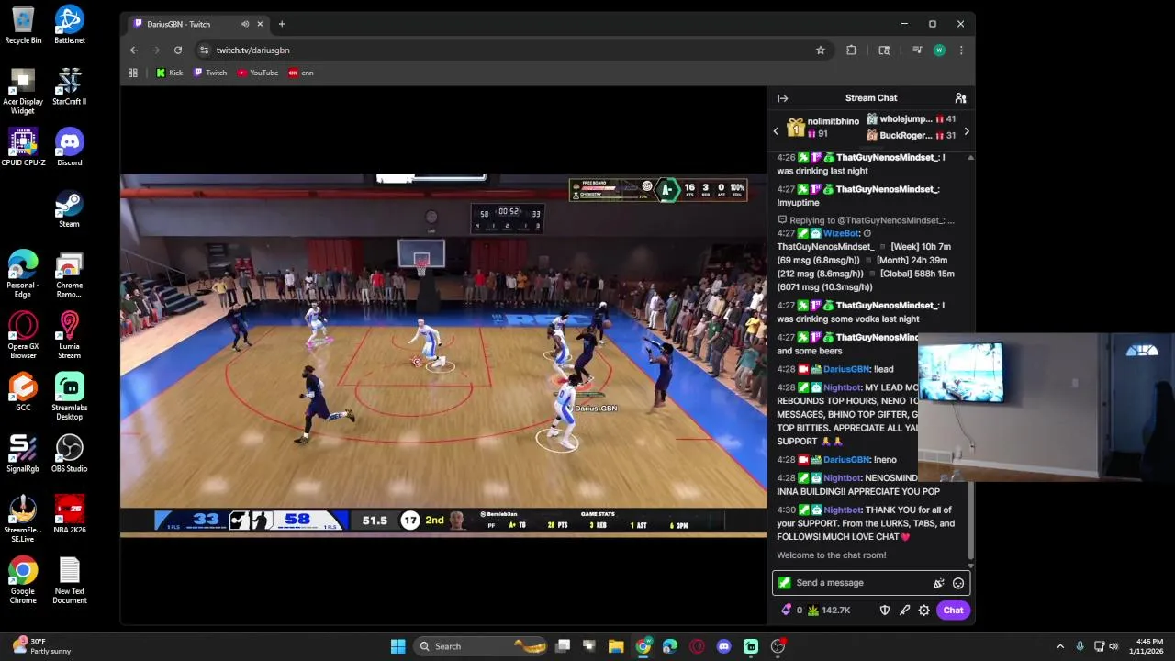Open Chrome extensions puzzle icon

pos(851,50)
